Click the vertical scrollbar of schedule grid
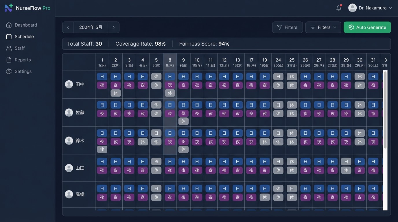The image size is (398, 222). pyautogui.click(x=385, y=116)
